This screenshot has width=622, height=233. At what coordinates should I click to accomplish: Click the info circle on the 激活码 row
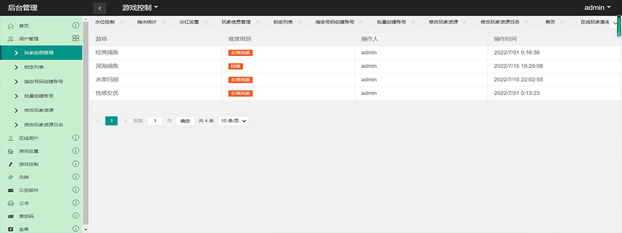coord(75,216)
